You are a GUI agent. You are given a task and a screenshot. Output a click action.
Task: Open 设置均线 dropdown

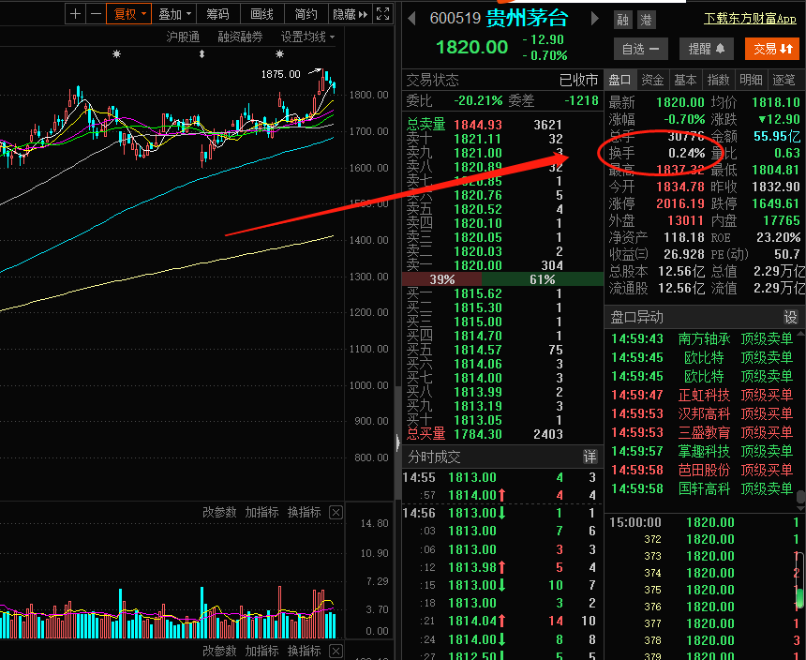(307, 37)
